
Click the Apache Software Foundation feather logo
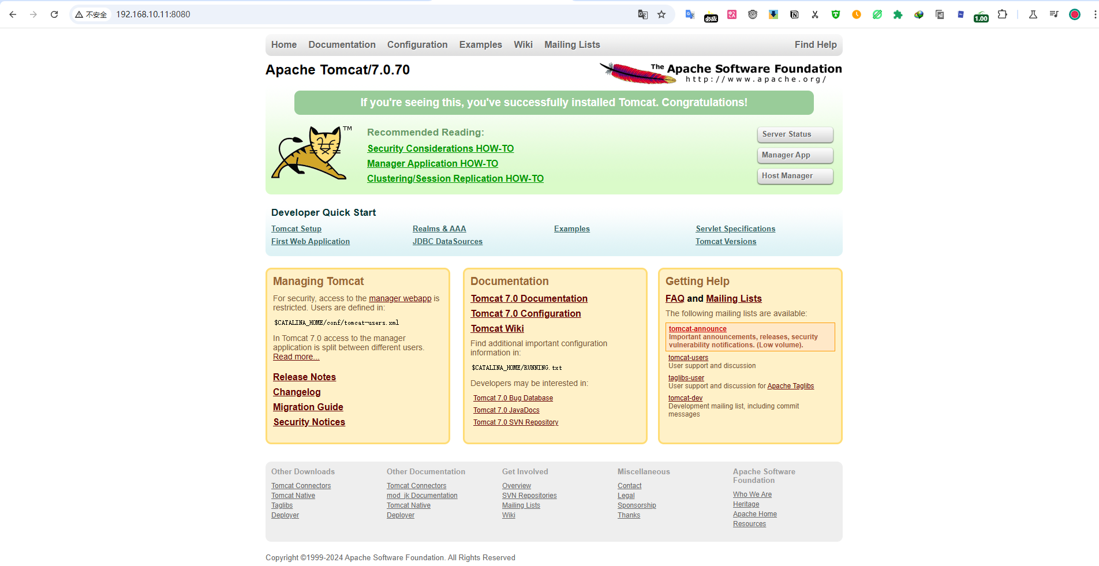coord(720,73)
